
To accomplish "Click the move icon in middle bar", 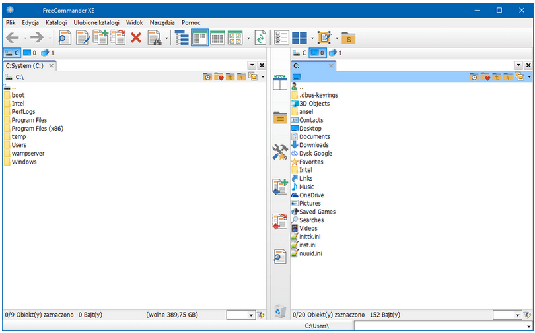I will pyautogui.click(x=280, y=222).
